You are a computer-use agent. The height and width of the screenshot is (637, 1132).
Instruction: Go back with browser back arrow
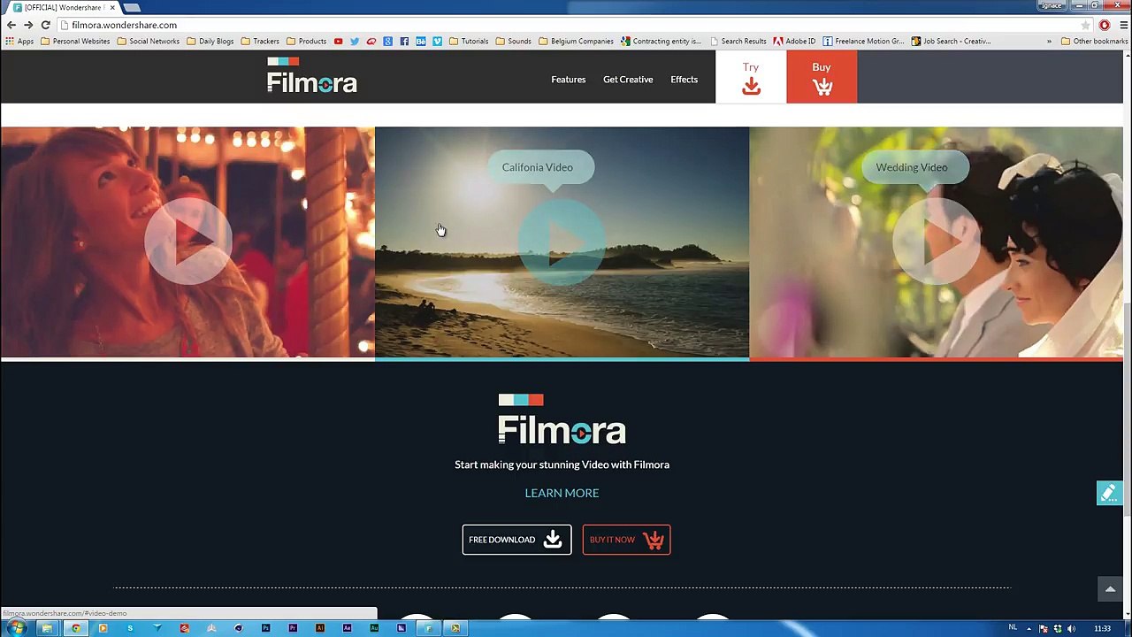pyautogui.click(x=11, y=25)
